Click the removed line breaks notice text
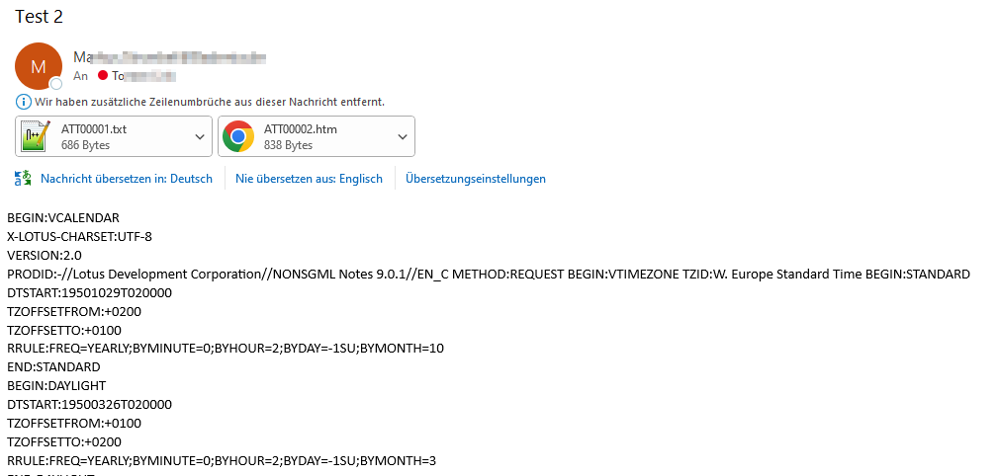999x476 pixels. (x=210, y=102)
